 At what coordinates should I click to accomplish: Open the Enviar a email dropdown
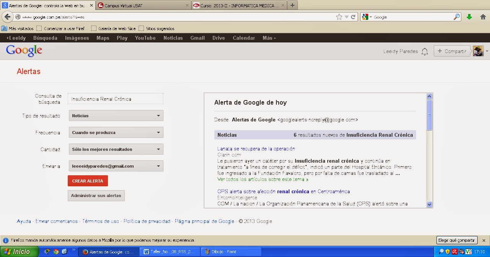point(116,166)
